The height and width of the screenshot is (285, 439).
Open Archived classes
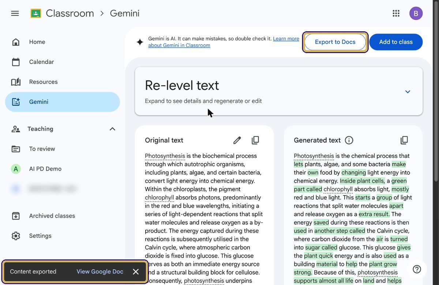pyautogui.click(x=62, y=216)
